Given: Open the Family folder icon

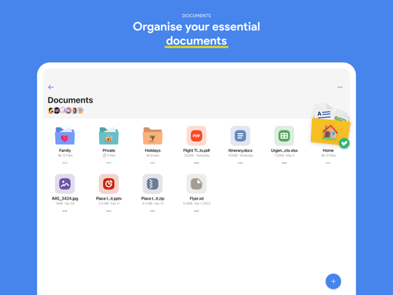Looking at the screenshot, I should 65,135.
